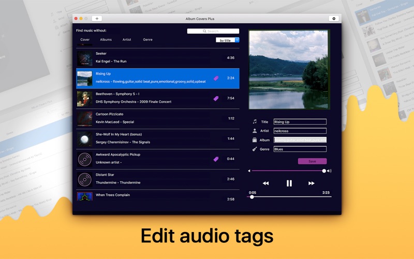Click the music note icon beside Title

point(255,122)
